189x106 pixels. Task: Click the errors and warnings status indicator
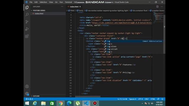coord(29,99)
